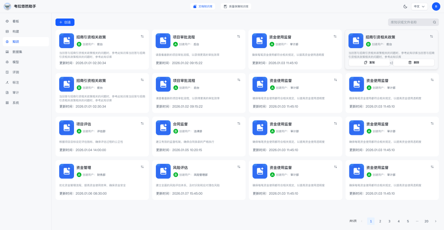Open the 看板 dashboard sidebar icon
This screenshot has height=230, width=444.
tap(7, 21)
